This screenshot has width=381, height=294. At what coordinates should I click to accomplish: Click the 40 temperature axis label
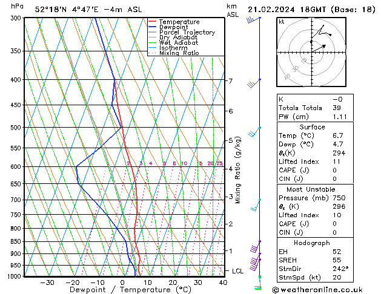tap(223, 283)
